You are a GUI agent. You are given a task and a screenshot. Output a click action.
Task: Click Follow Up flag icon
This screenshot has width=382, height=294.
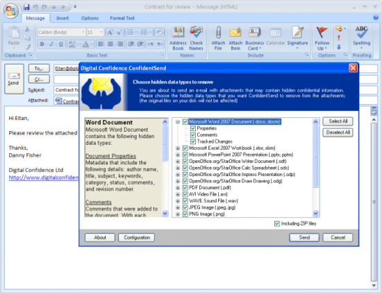point(322,33)
